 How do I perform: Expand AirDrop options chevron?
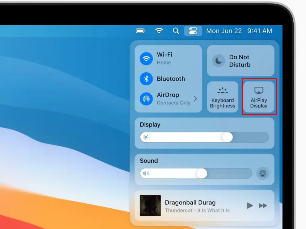pyautogui.click(x=195, y=99)
